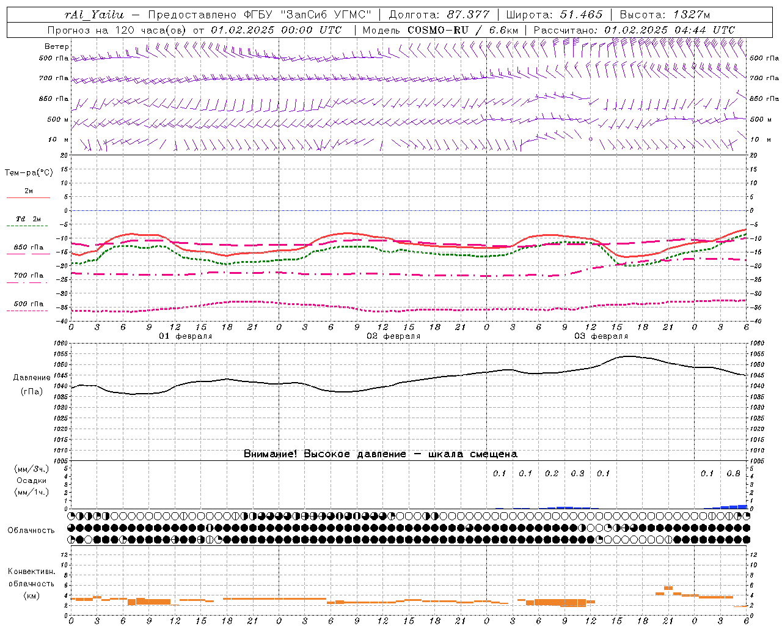Click the "(гПа)" pressure unit label

31,392
